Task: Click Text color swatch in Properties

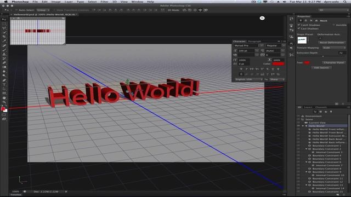Action: click(307, 62)
